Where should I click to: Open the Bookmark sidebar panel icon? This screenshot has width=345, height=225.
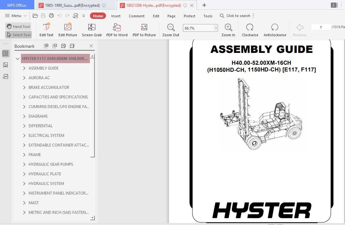[5, 53]
